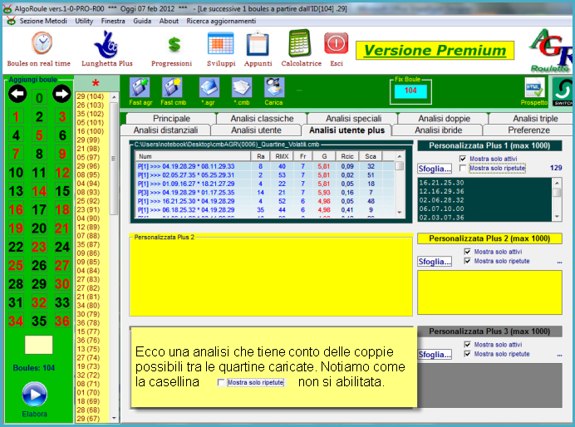
Task: Click the Switch icon
Action: [x=563, y=91]
